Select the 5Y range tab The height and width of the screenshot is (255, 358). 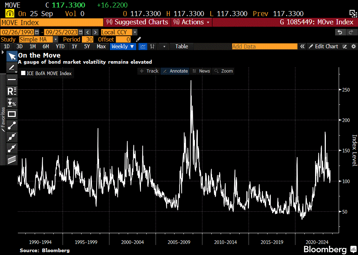[87, 46]
